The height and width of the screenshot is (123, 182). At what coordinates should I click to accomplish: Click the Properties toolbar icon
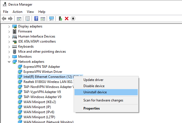28,18
